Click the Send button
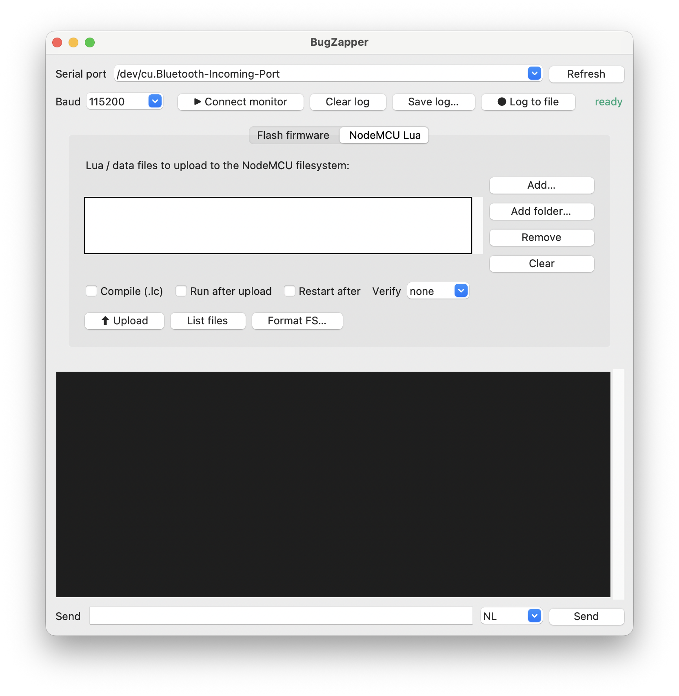Viewport: 679px width, 696px height. [x=586, y=616]
